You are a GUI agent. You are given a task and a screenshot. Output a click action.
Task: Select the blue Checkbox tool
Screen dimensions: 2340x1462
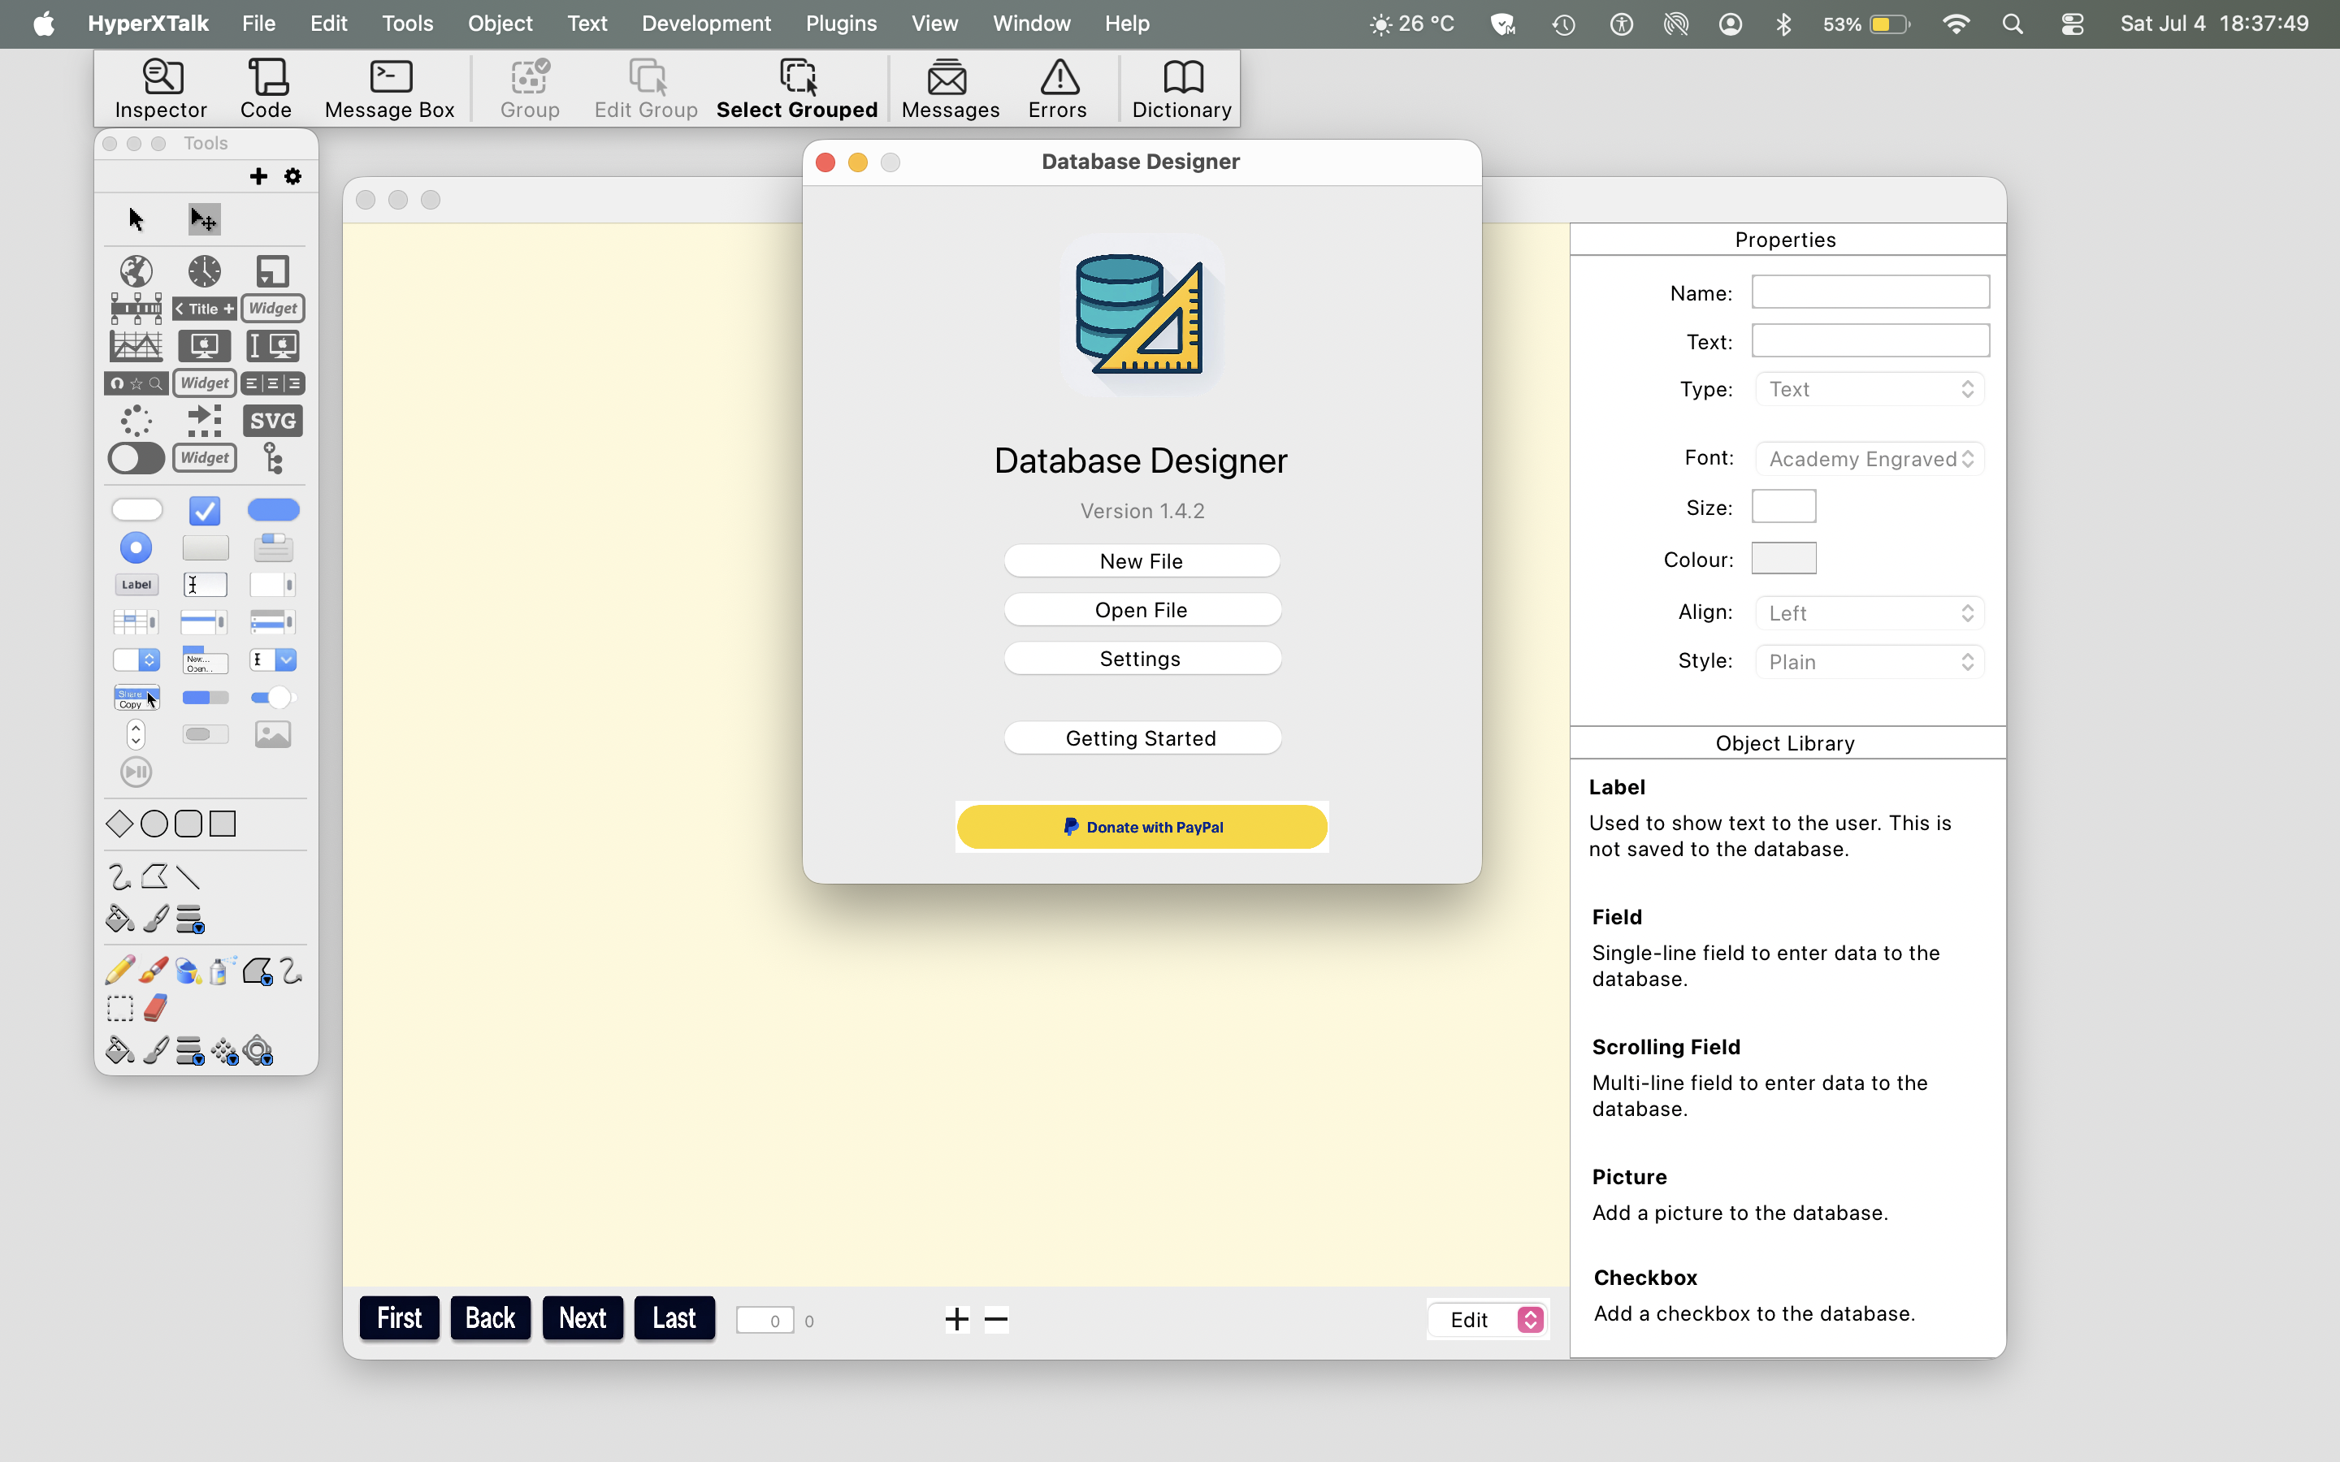pos(204,509)
